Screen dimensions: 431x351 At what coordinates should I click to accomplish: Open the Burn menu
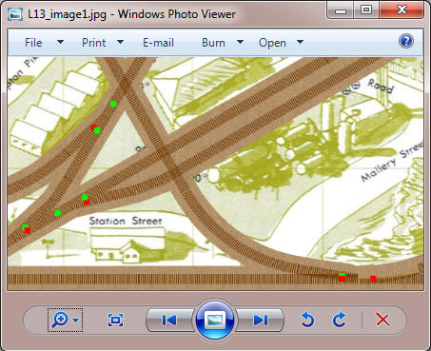[x=213, y=43]
